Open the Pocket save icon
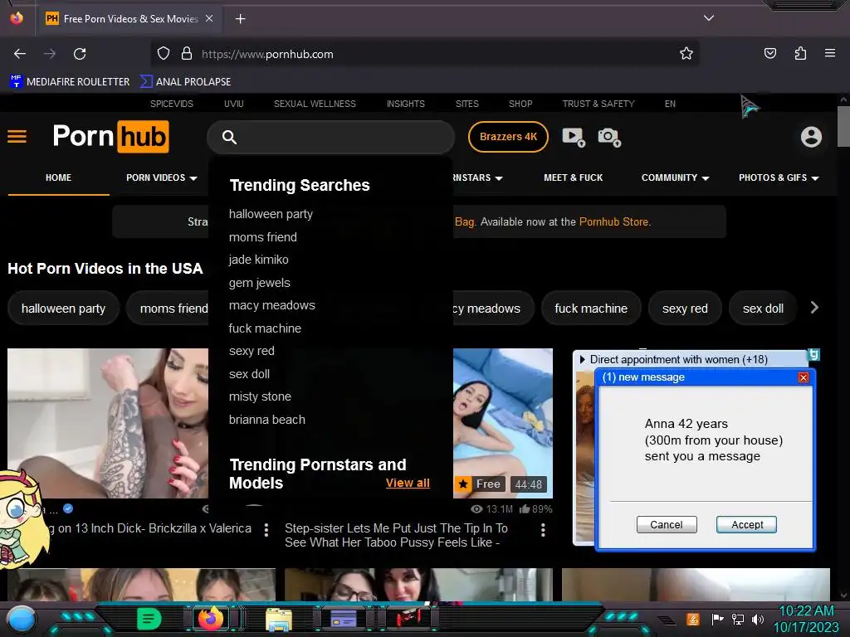Viewport: 850px width, 637px height. pos(769,54)
